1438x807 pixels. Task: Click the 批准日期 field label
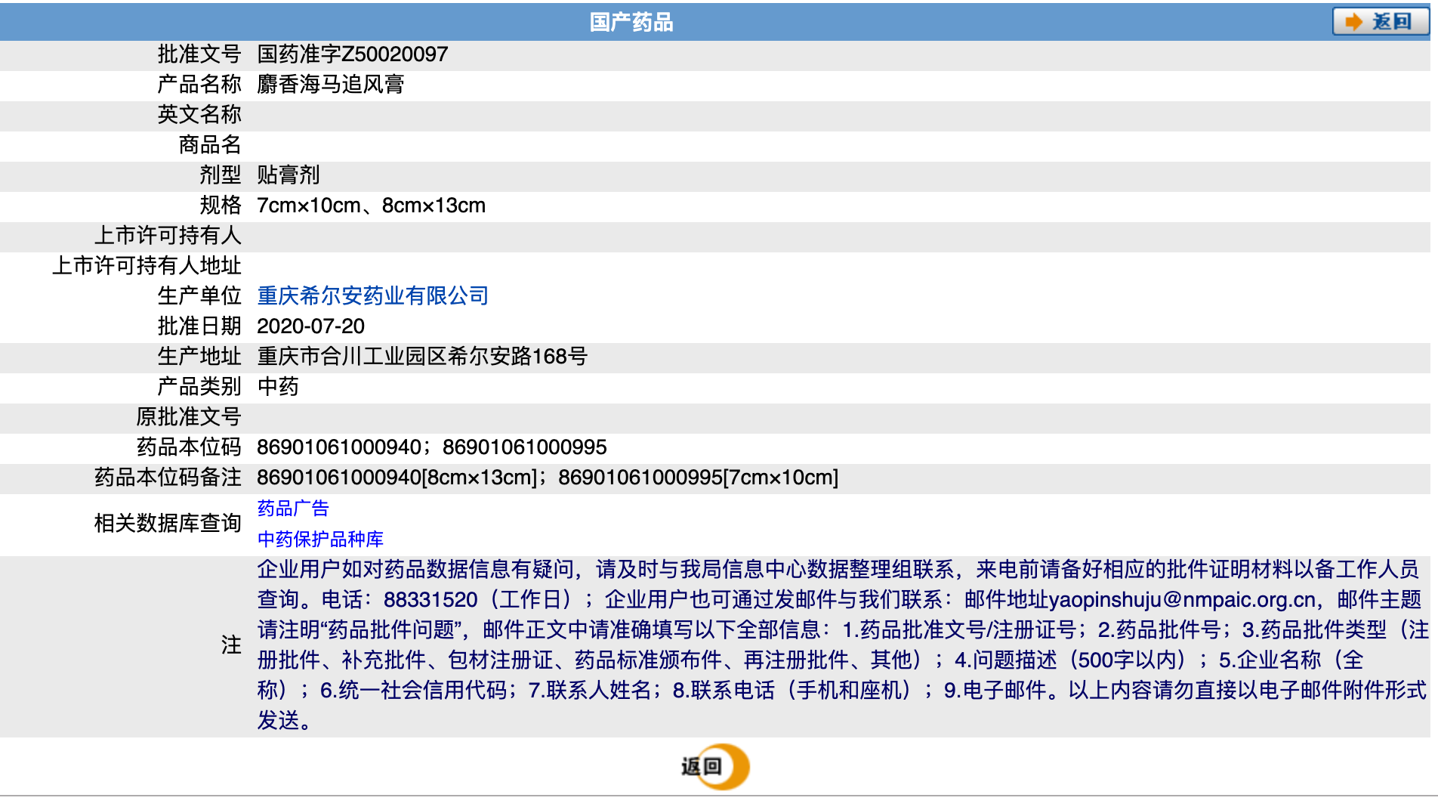[x=199, y=326]
